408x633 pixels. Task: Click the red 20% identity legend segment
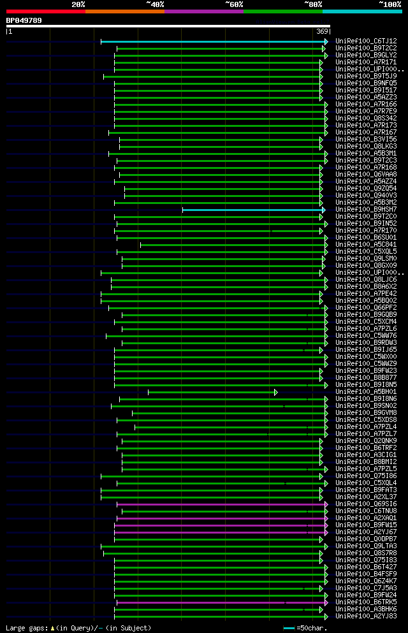tap(46, 11)
